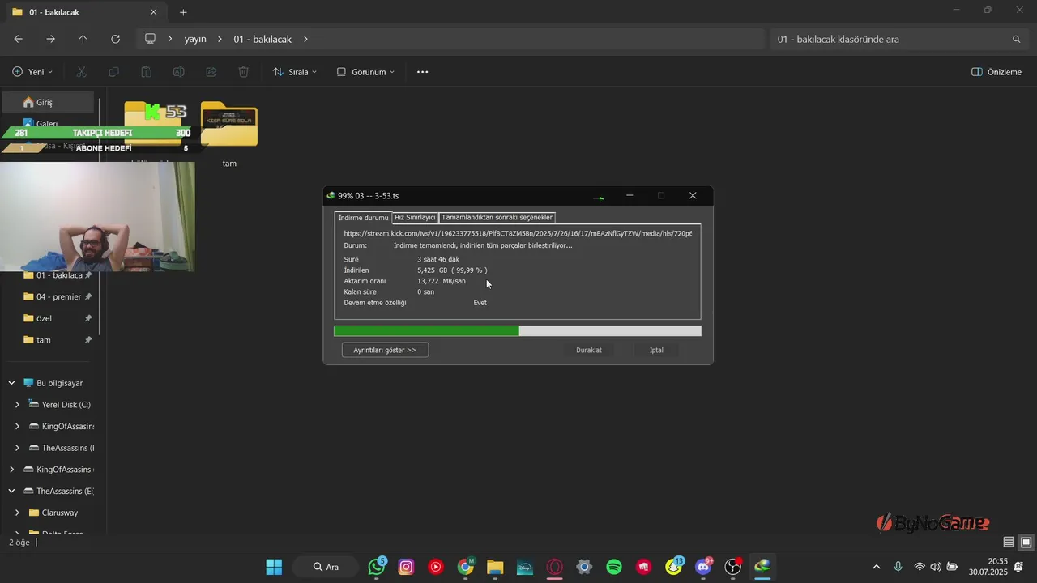Switch to Hız Sınırlayıcı tab
This screenshot has height=583, width=1037.
point(415,218)
